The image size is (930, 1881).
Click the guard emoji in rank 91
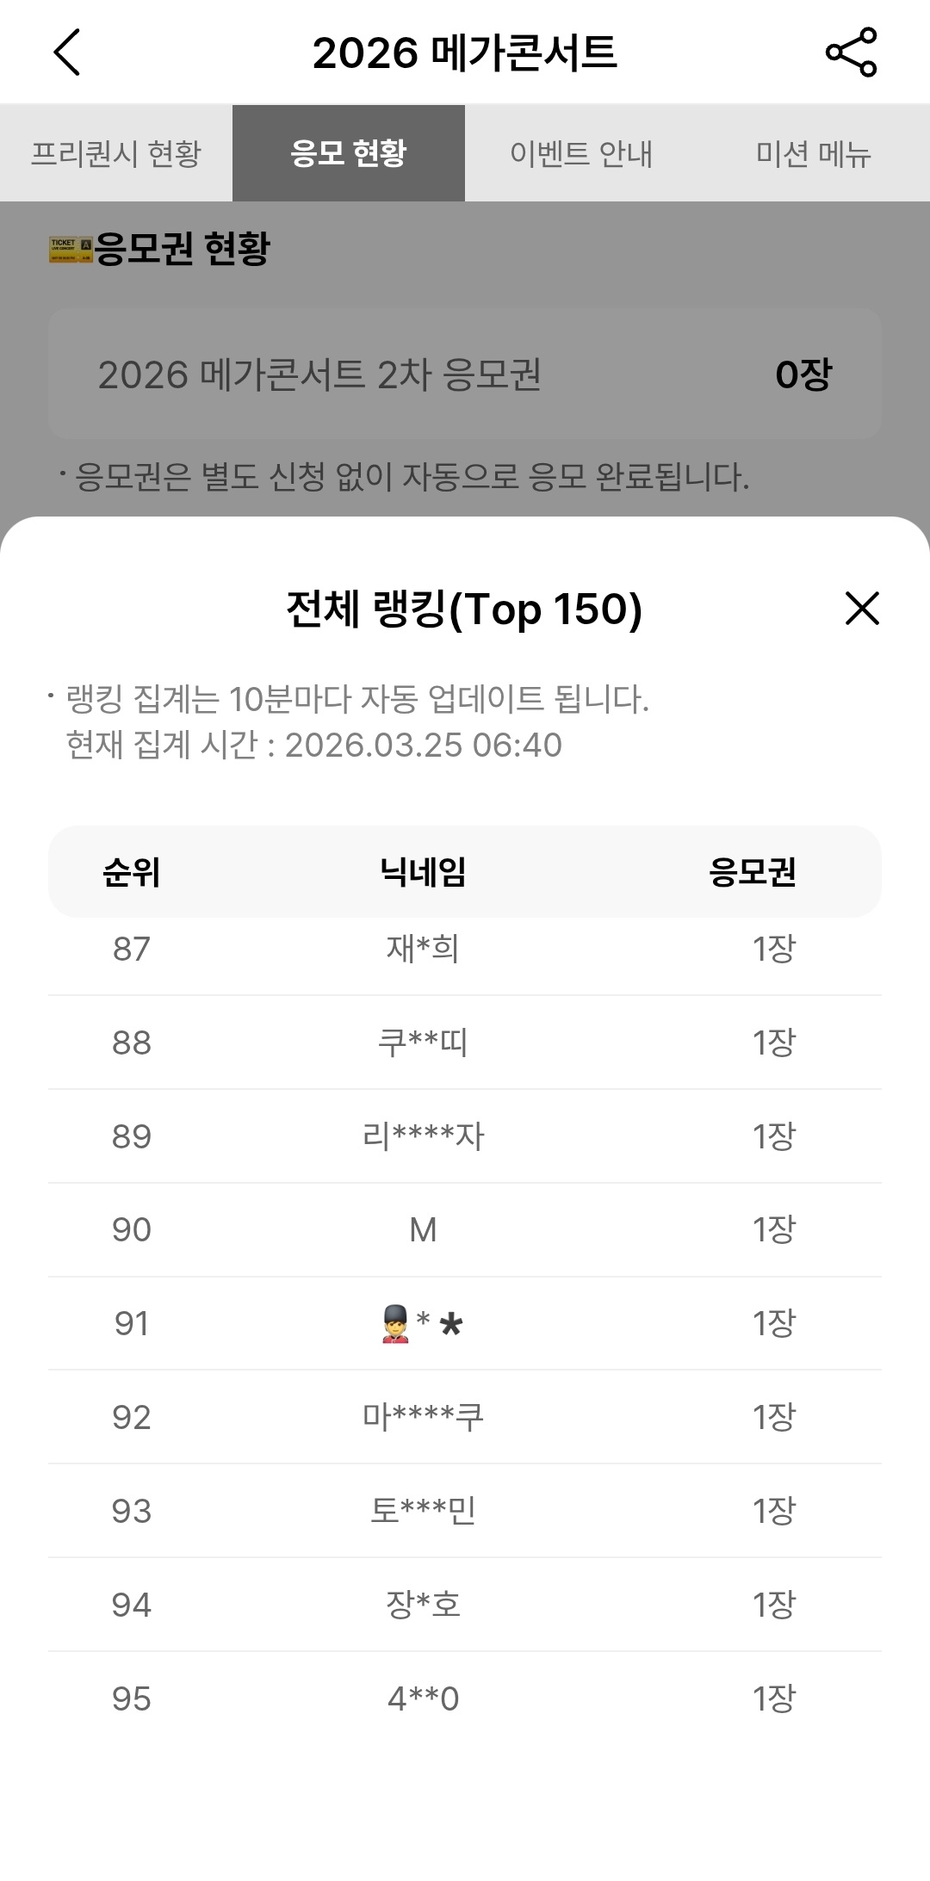pyautogui.click(x=395, y=1324)
